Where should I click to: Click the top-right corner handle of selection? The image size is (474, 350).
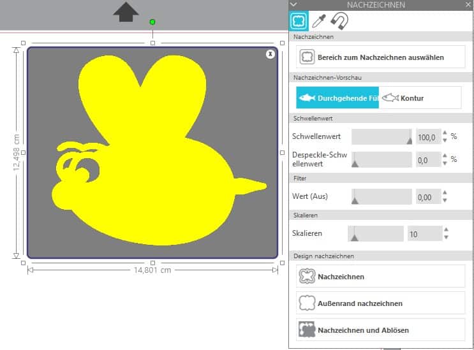click(x=283, y=43)
